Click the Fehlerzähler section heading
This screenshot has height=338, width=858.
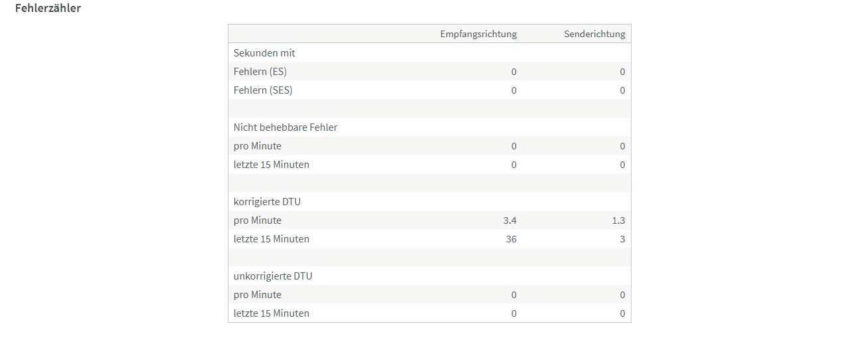coord(48,9)
